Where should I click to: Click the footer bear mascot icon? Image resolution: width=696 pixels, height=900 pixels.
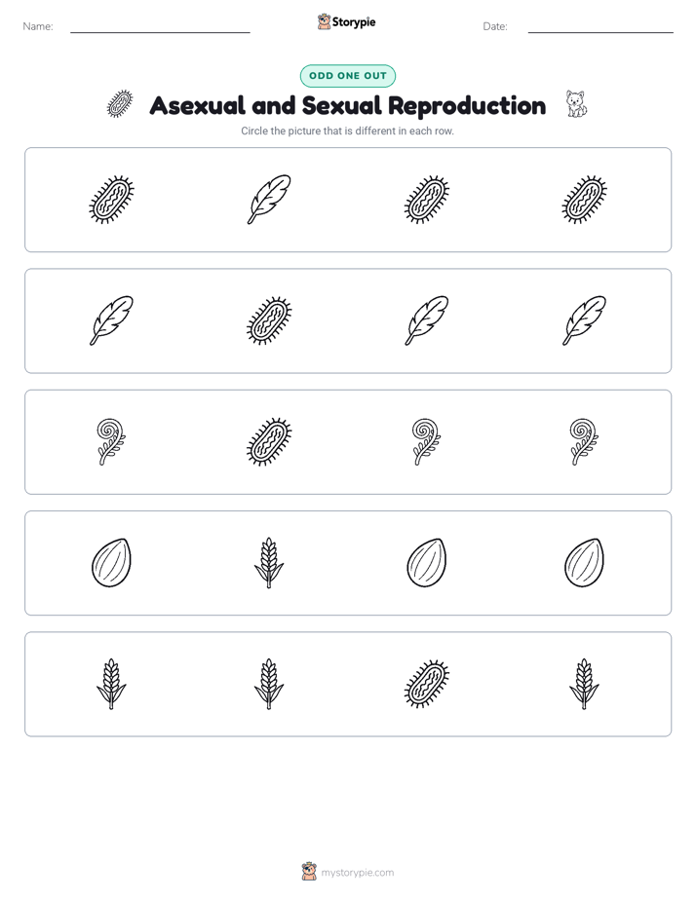[309, 872]
